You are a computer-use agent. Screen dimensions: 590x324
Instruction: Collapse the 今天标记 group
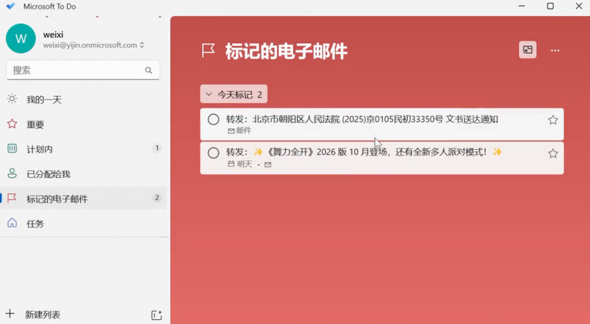tap(208, 95)
